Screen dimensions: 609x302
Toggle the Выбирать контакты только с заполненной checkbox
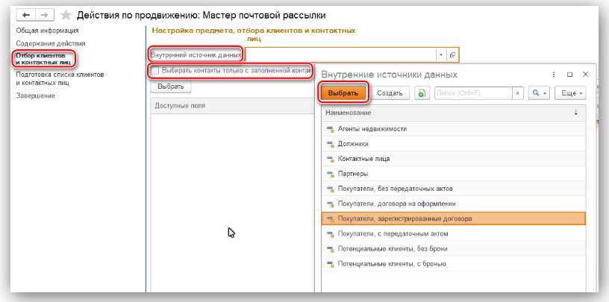coord(155,71)
